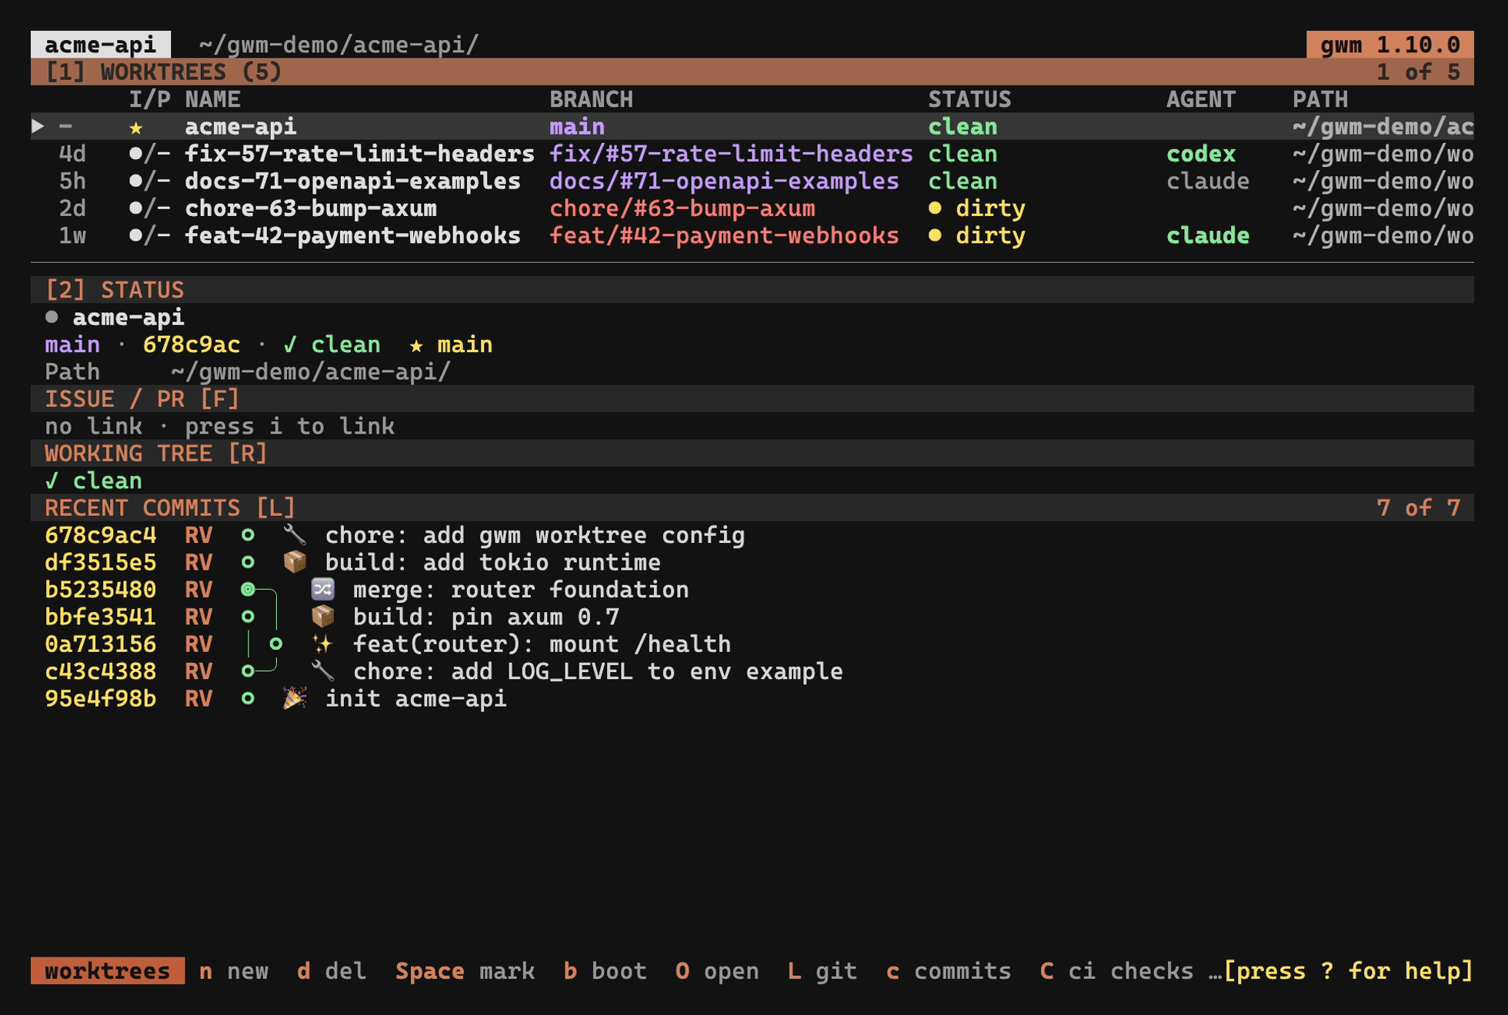Viewport: 1508px width, 1015px height.
Task: Click the graph node of commit 95e4f98b
Action: 248,699
